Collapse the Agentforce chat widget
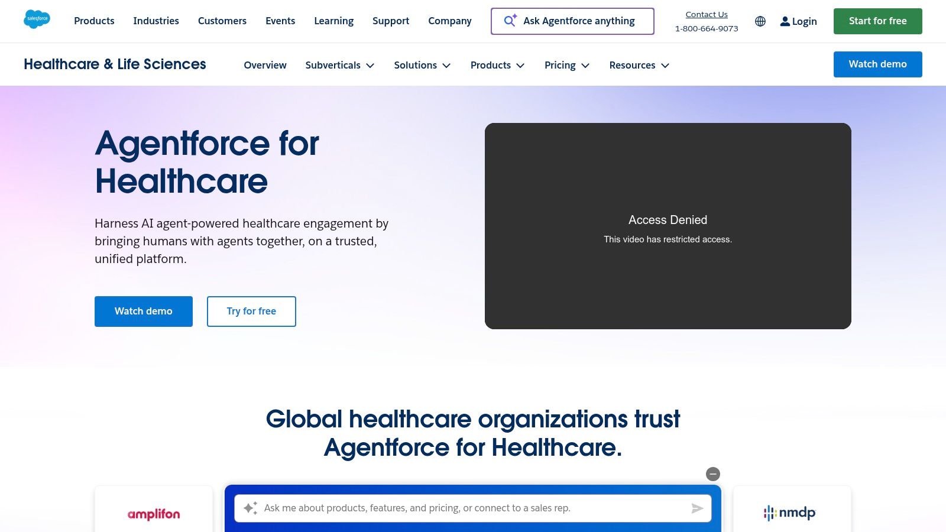 click(713, 474)
